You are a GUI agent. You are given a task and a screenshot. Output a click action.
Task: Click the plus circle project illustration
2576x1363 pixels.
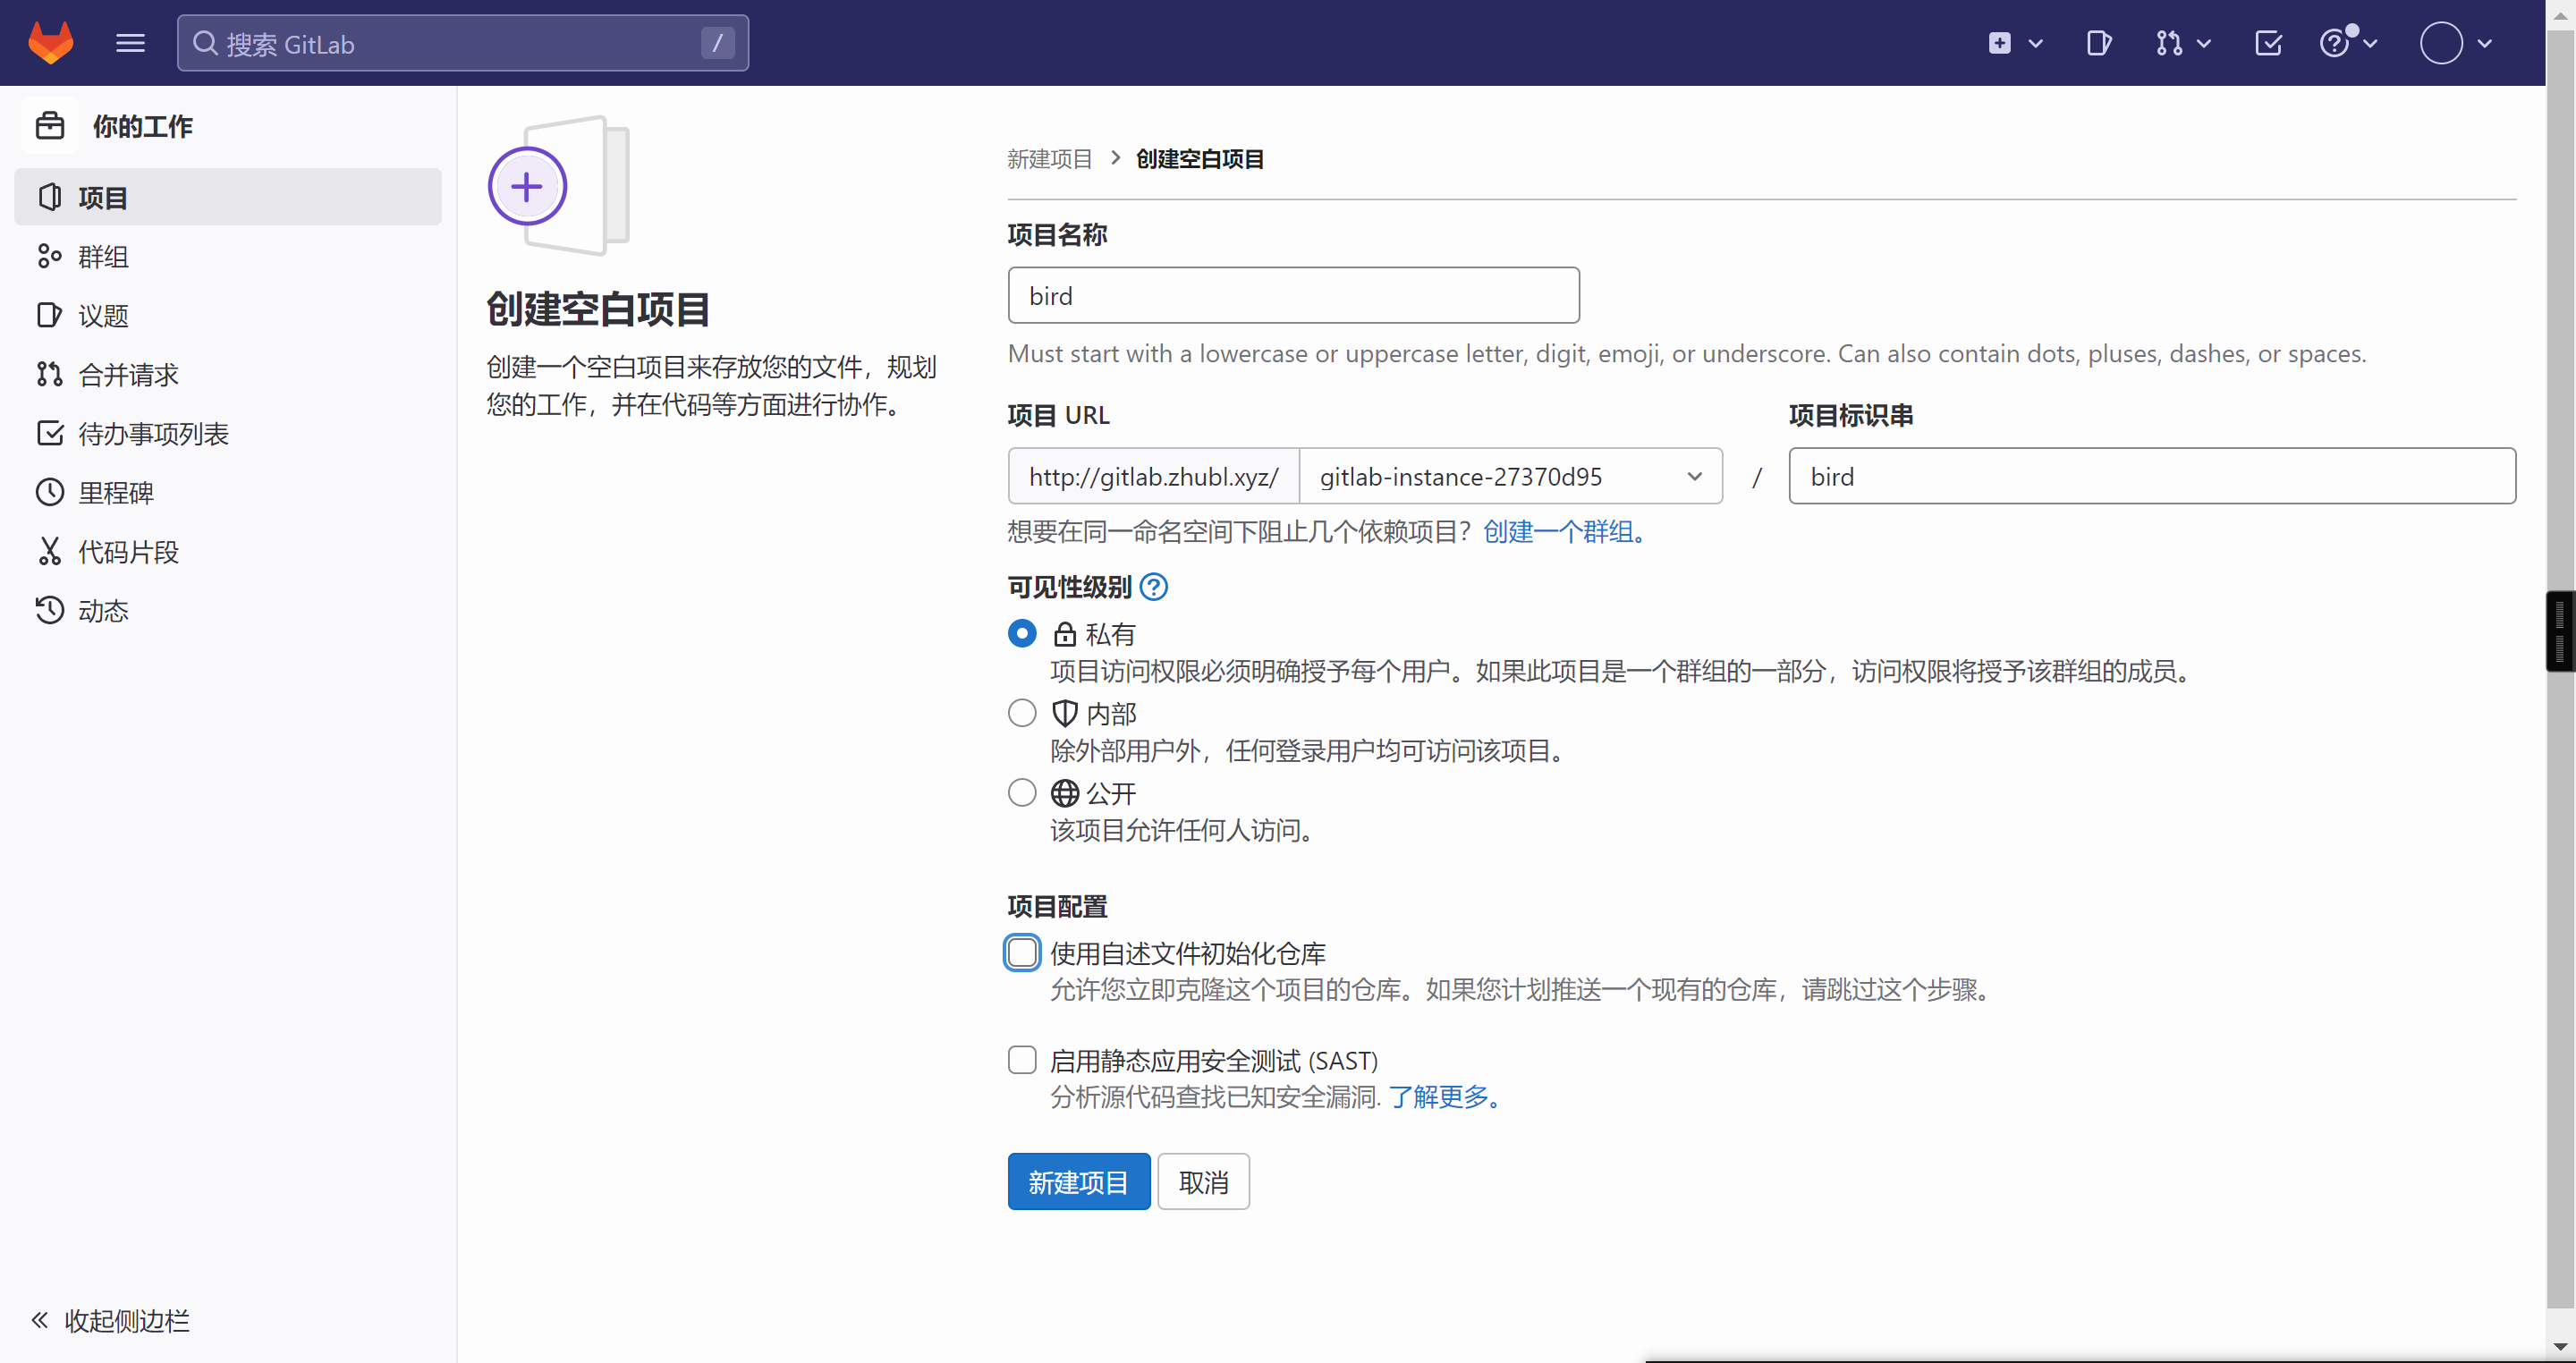click(527, 187)
